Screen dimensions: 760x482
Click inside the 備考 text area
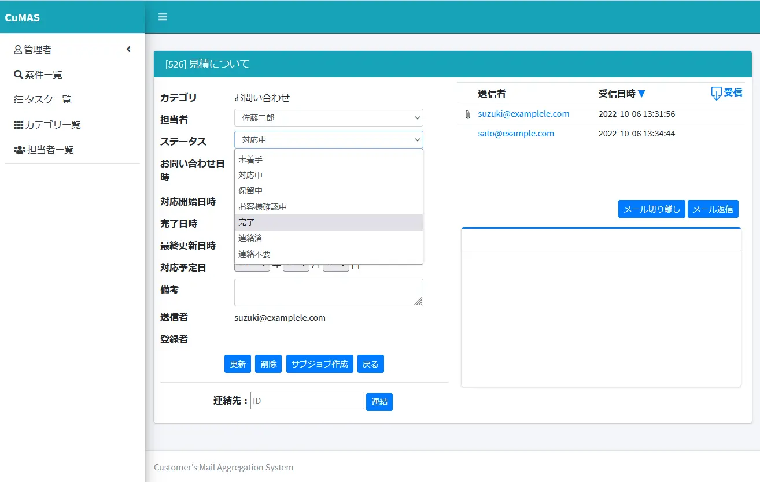pos(329,292)
